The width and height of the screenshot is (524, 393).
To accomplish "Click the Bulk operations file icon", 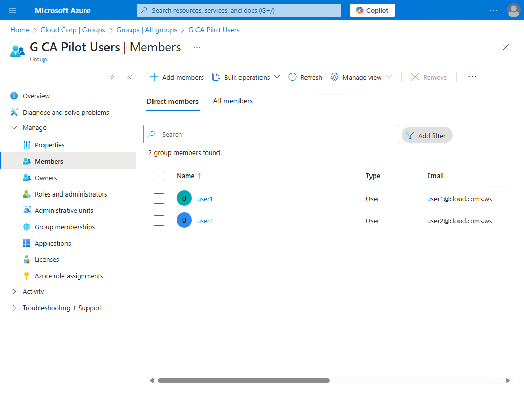I will [x=216, y=77].
